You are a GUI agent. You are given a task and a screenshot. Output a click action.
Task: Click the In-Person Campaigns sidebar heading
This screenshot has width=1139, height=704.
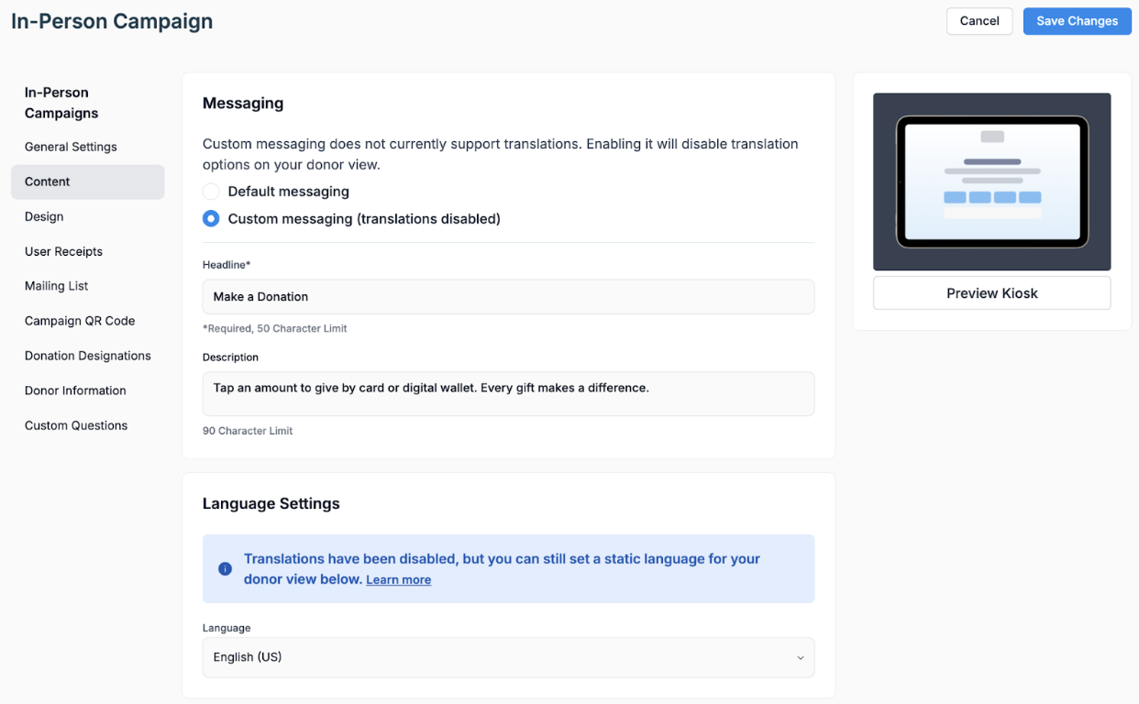61,103
